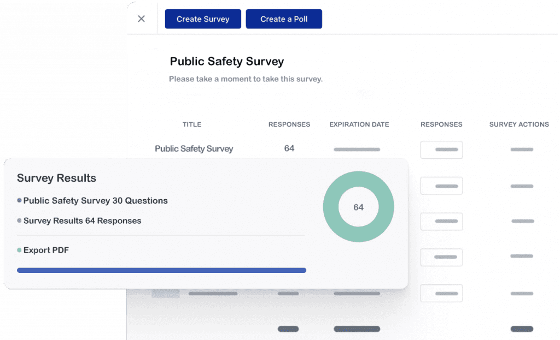The image size is (560, 340).
Task: Expand the EXPIRATION DATE column header
Action: pyautogui.click(x=359, y=124)
